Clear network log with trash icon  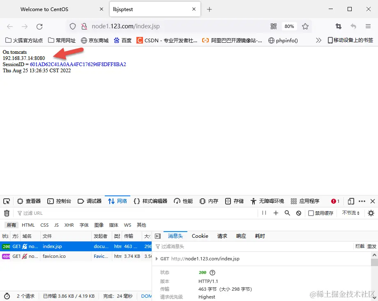click(x=7, y=213)
